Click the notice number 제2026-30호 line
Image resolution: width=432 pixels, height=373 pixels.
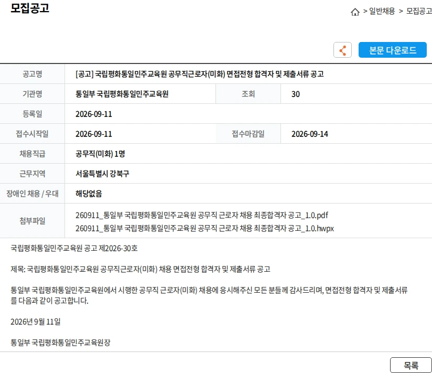[x=74, y=248]
